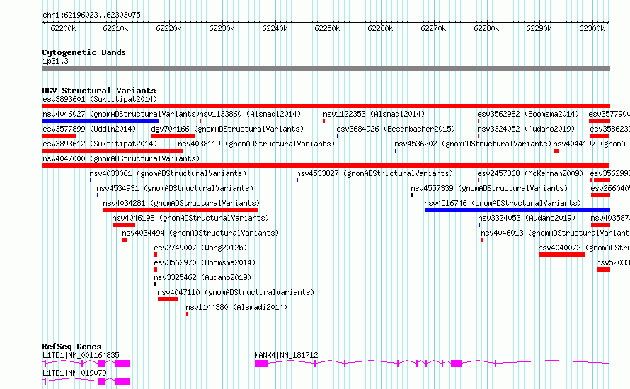Click the 62300k ruler tick label
630x389 pixels.
(x=592, y=28)
